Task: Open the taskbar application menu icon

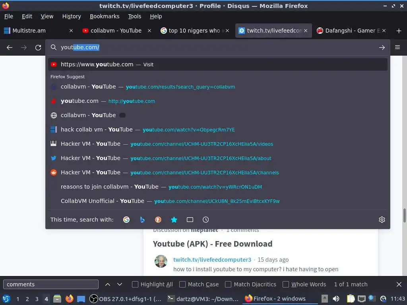Action: tap(6, 299)
